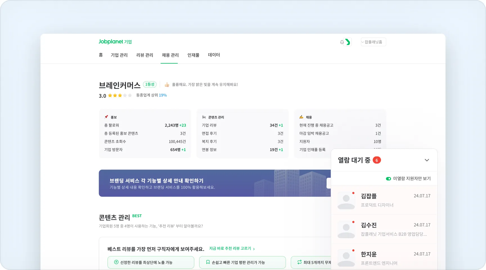This screenshot has height=270, width=486.
Task: Click the 3.0 rating score
Action: click(x=102, y=96)
